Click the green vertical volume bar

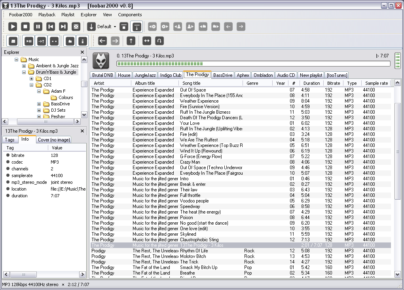pos(398,60)
